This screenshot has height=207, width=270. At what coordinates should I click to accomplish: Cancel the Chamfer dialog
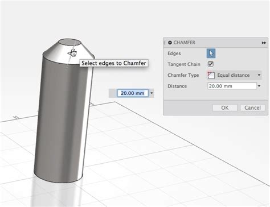pyautogui.click(x=252, y=108)
